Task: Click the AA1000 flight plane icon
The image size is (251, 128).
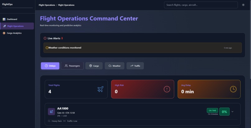Action: click(51, 112)
